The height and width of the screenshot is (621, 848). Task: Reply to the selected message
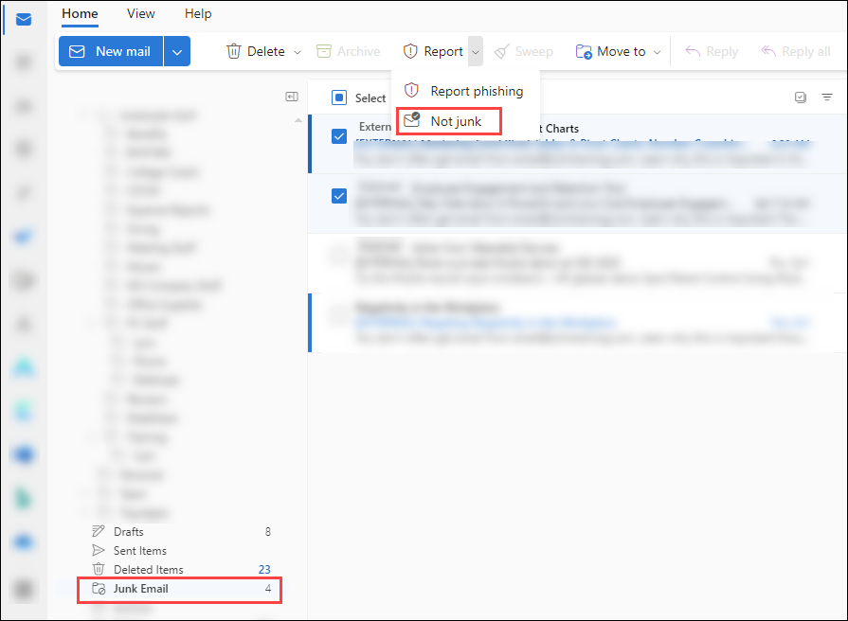tap(712, 51)
